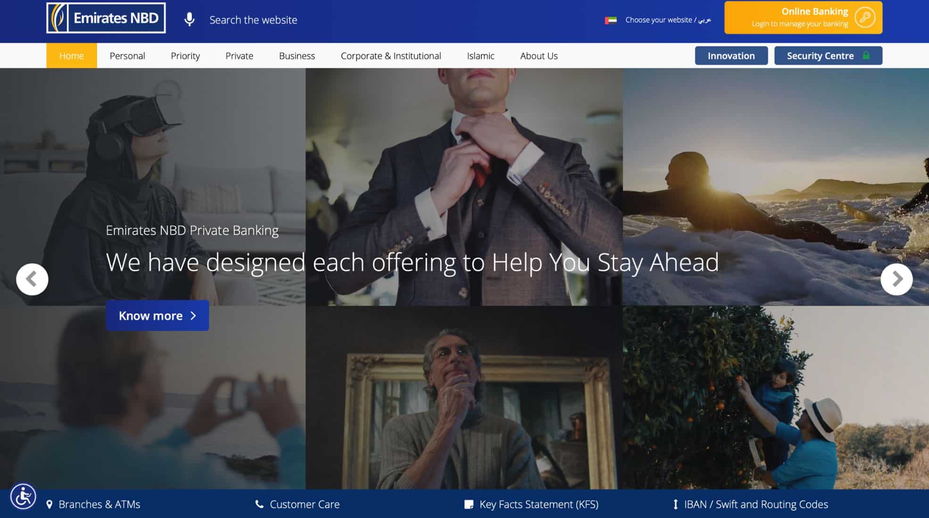
Task: Go to previous slide using left arrow
Action: 32,279
